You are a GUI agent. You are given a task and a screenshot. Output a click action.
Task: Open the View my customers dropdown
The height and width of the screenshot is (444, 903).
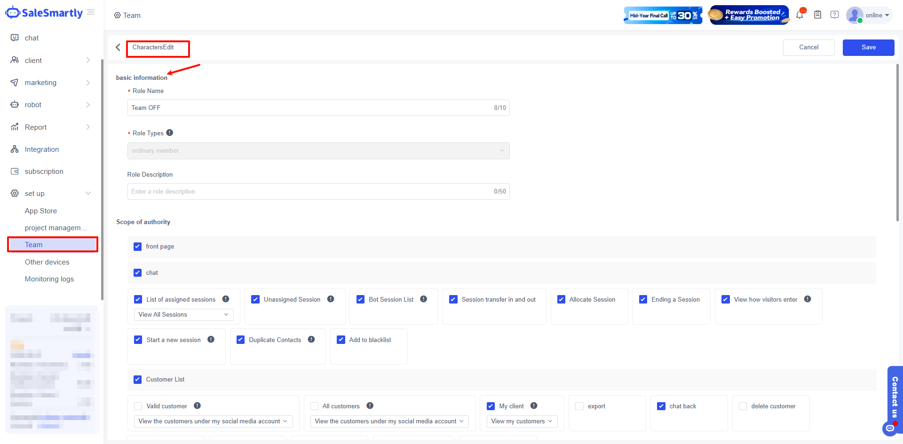pos(522,421)
